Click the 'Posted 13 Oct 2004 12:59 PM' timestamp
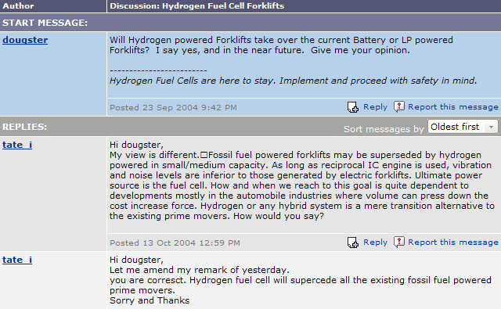Viewport: 501px width, 309px height. pos(175,243)
